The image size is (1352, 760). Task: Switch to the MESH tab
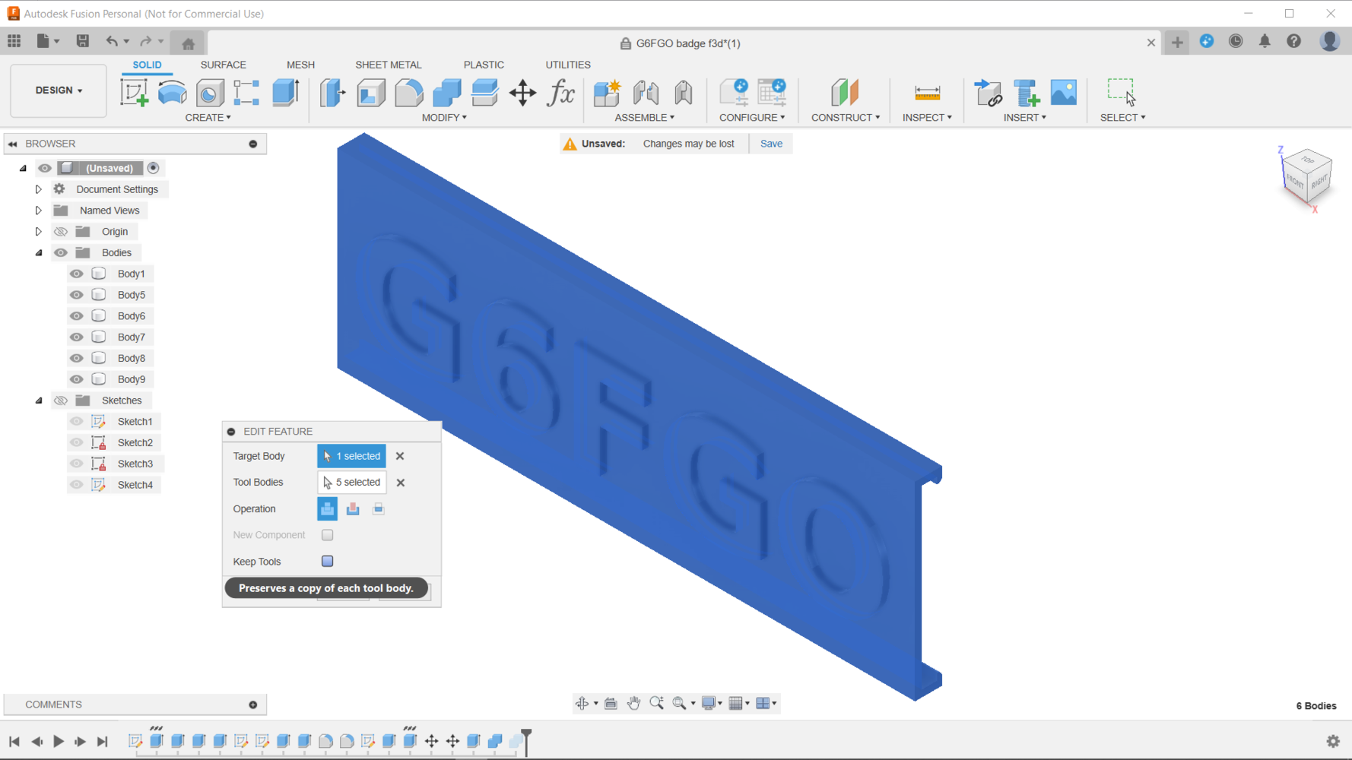(300, 65)
